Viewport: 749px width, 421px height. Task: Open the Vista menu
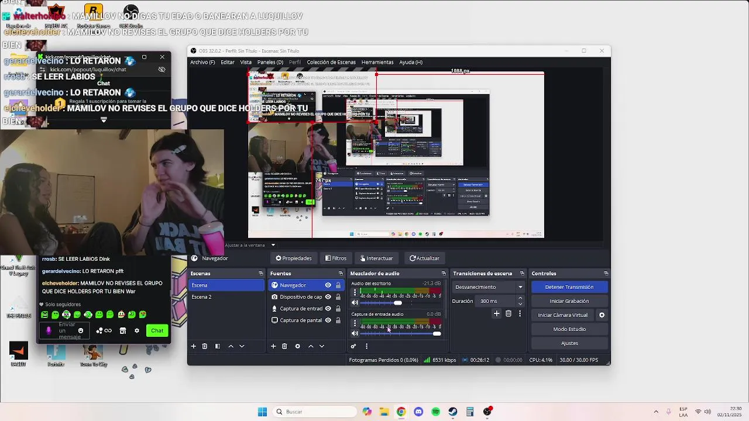(x=246, y=62)
